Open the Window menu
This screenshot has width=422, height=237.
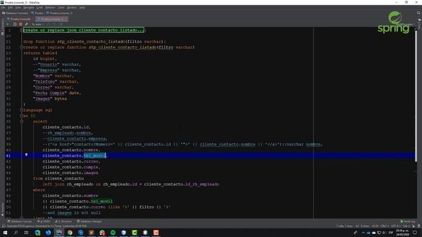click(72, 7)
